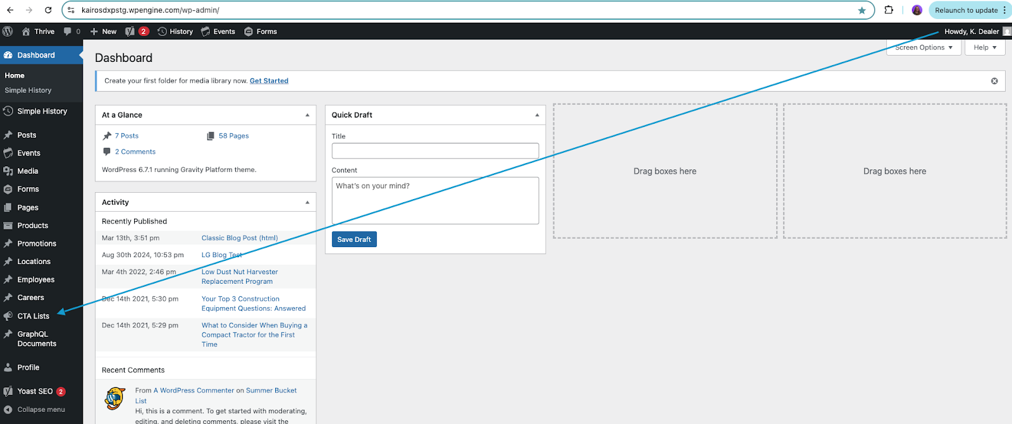Reload the page with the browser refresh icon
The width and height of the screenshot is (1012, 424).
coord(48,10)
